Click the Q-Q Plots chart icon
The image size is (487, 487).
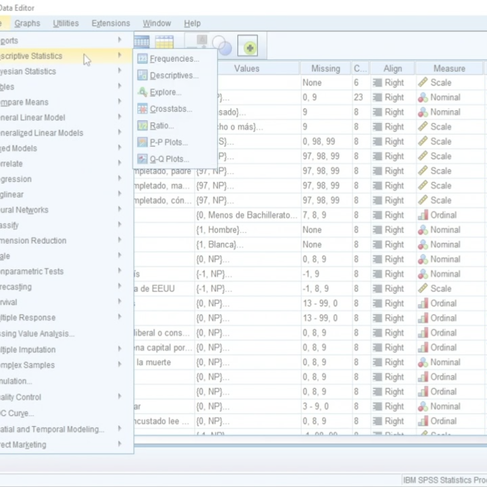(x=142, y=159)
